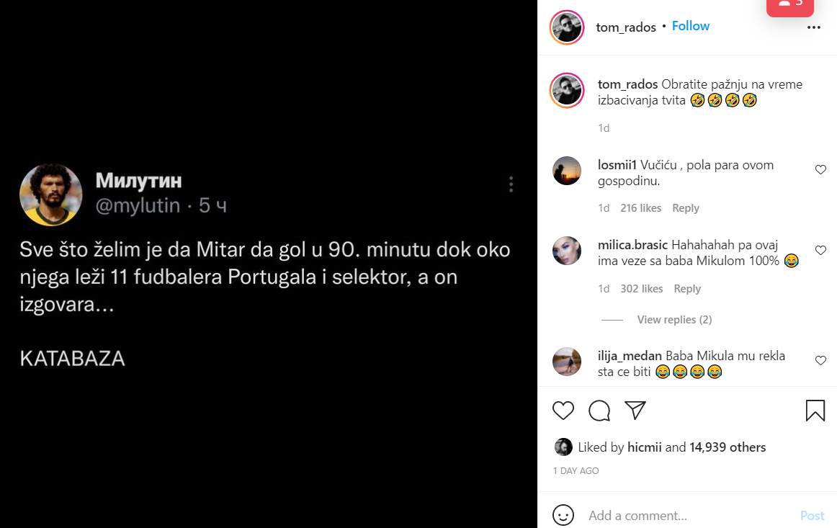Open the emoji picker in the comment box

563,515
